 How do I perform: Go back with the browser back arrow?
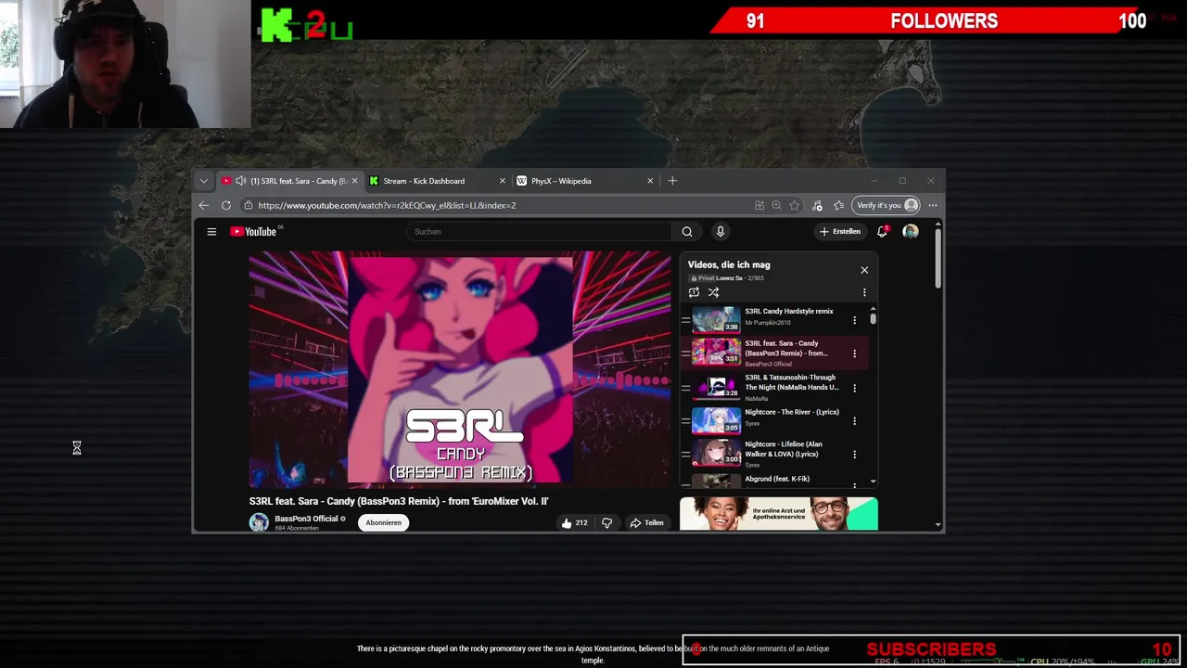204,205
